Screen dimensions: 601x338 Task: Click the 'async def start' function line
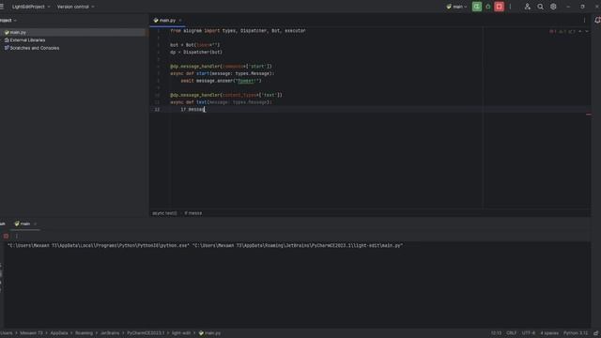[223, 73]
